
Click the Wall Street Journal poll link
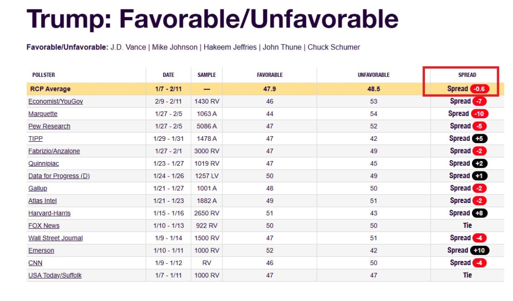[x=56, y=238]
